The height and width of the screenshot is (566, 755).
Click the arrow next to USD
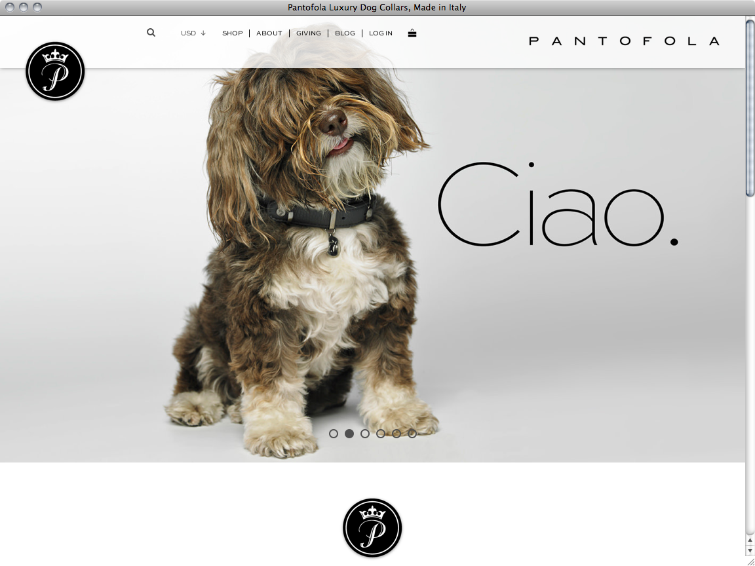pos(203,33)
